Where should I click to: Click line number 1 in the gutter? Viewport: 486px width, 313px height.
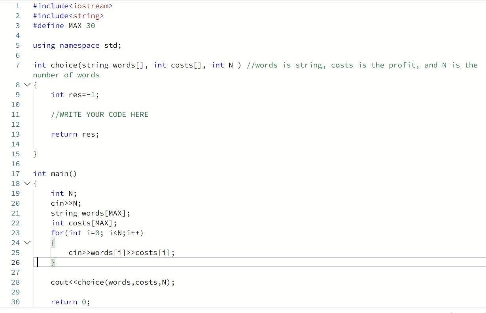click(17, 6)
